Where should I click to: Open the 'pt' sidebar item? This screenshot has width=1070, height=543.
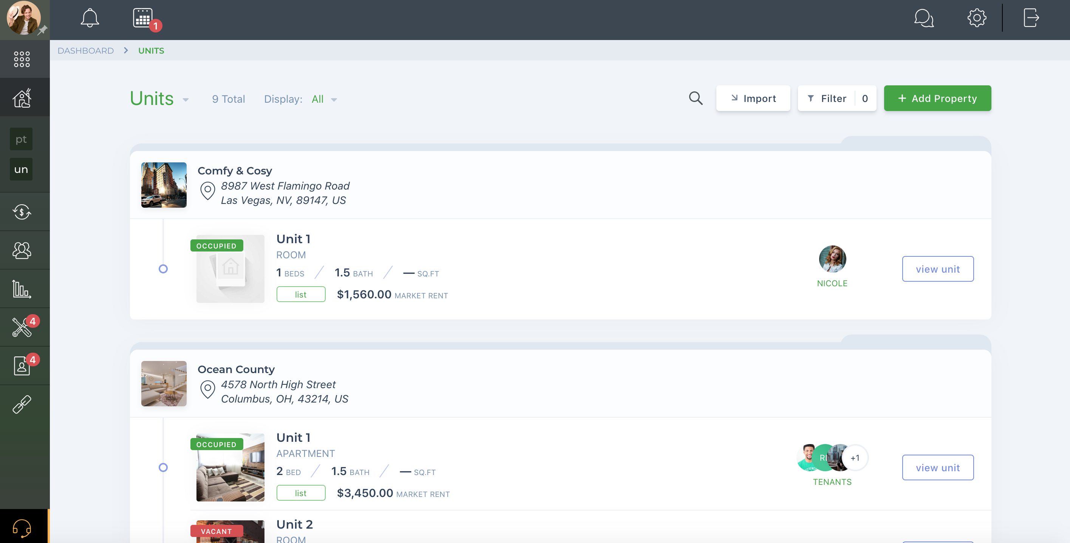click(x=21, y=139)
